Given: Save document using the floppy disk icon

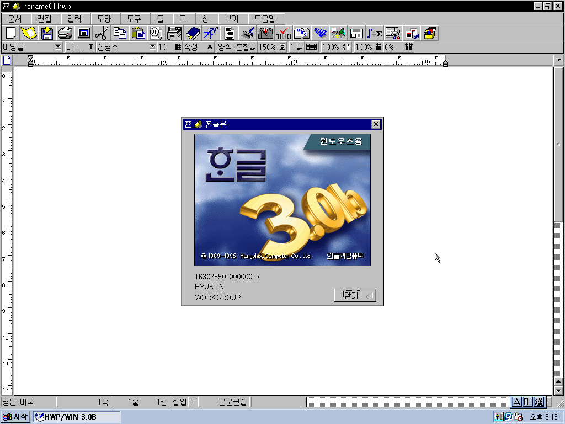Looking at the screenshot, I should (x=47, y=33).
